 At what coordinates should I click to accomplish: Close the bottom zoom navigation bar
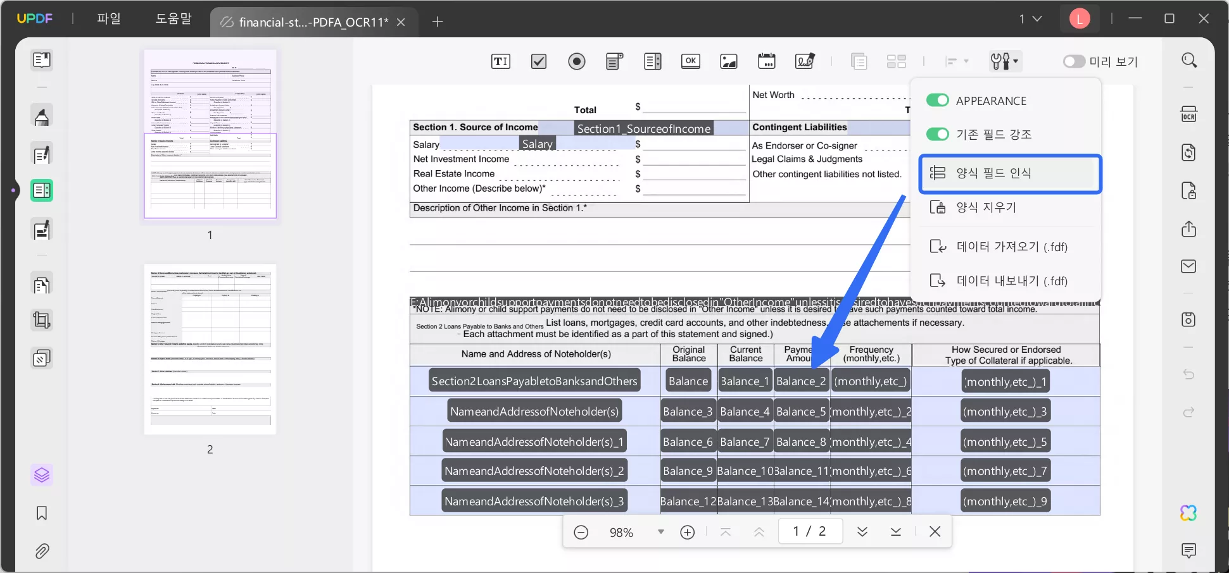935,532
